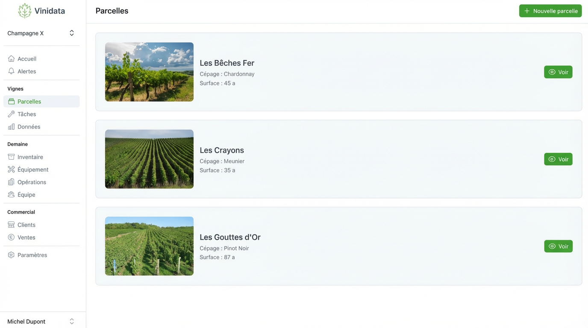Click the Nouvelle parcelle button
Viewport: 588px width, 328px height.
coord(550,10)
